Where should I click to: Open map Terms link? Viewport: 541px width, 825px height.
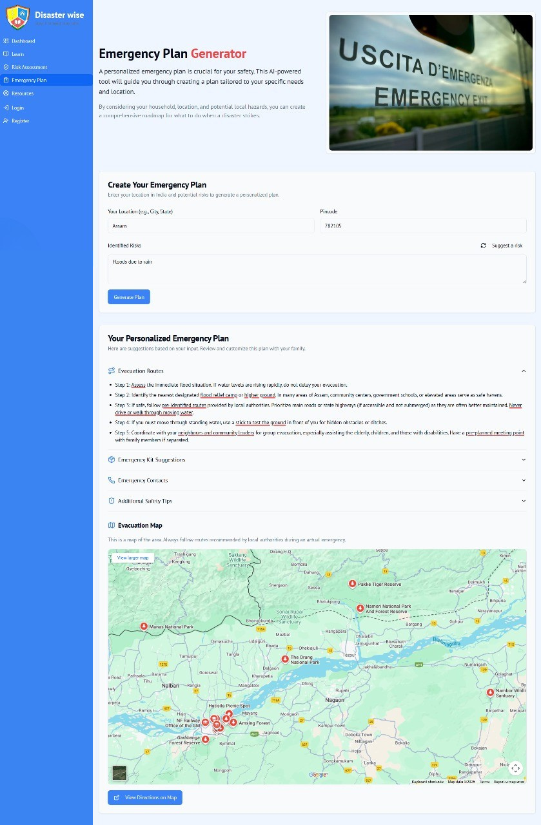click(x=484, y=782)
